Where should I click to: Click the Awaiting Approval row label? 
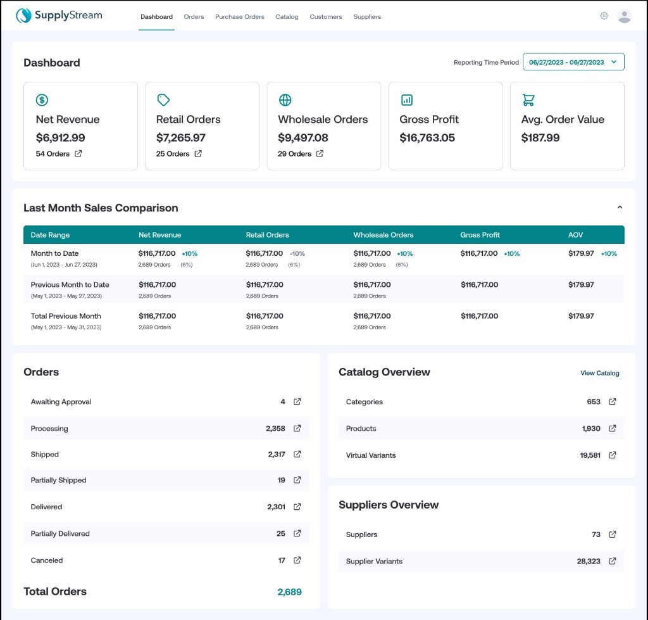(61, 402)
